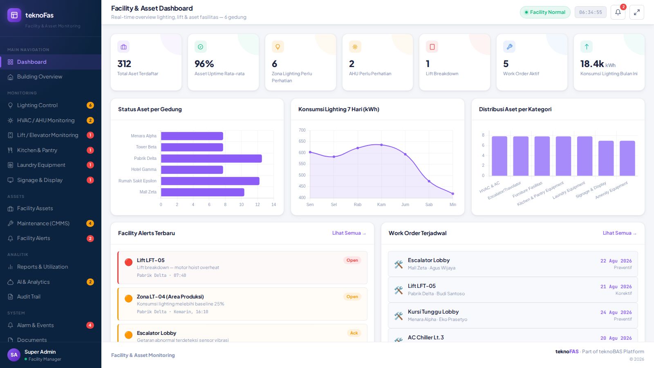Click the tools icon beside Escalator Lobby work order

click(x=399, y=264)
